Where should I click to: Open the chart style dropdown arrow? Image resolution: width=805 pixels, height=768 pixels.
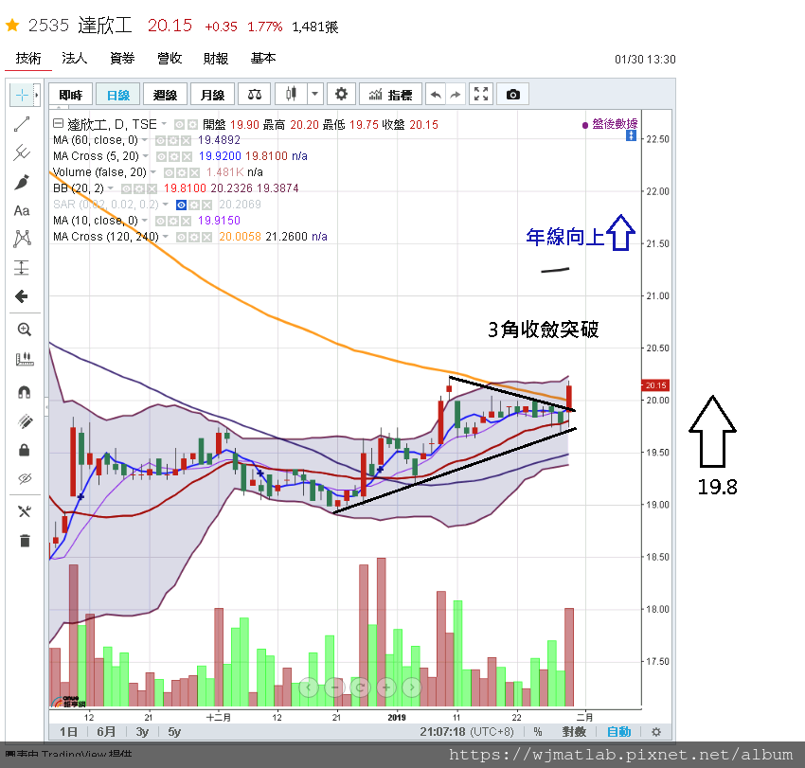coord(314,95)
